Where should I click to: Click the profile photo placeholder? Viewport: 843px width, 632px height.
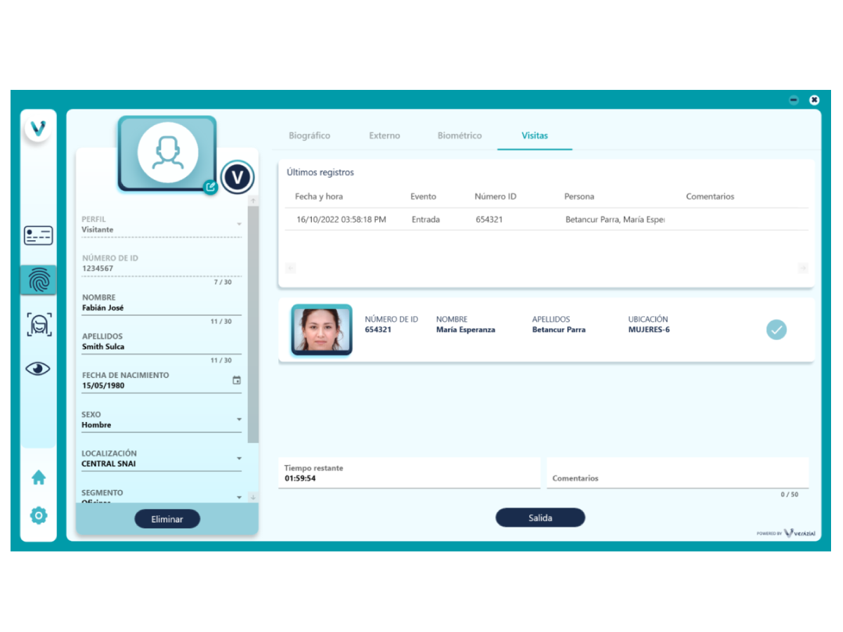point(167,153)
